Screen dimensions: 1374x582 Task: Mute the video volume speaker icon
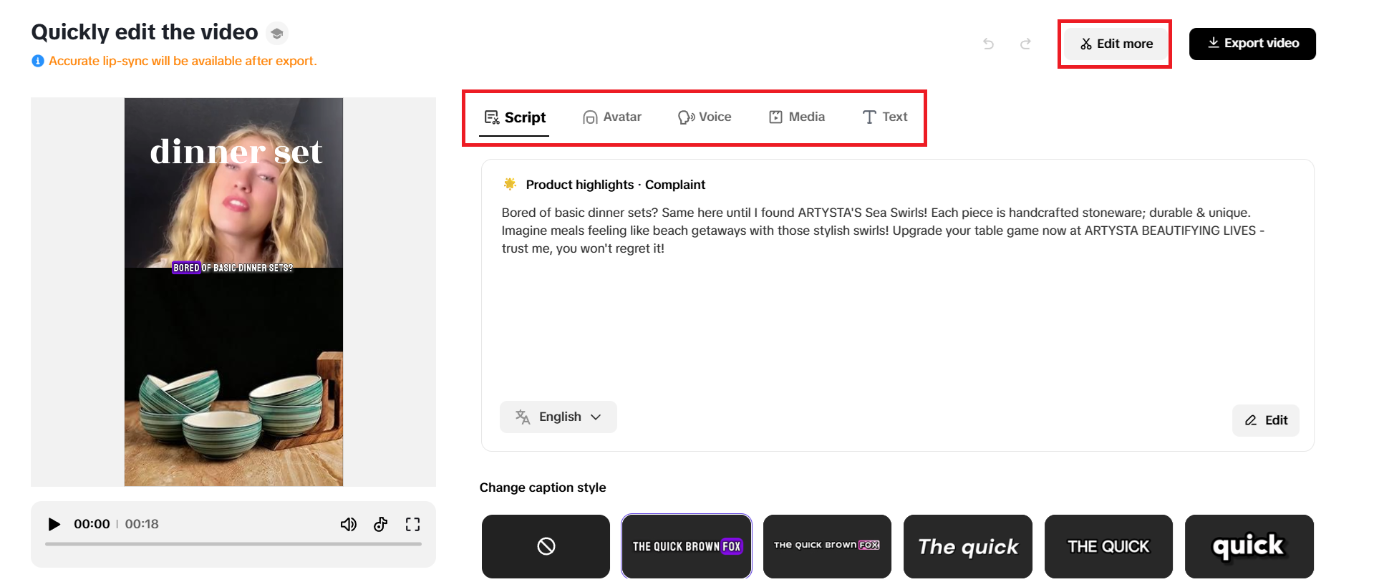pyautogui.click(x=348, y=525)
